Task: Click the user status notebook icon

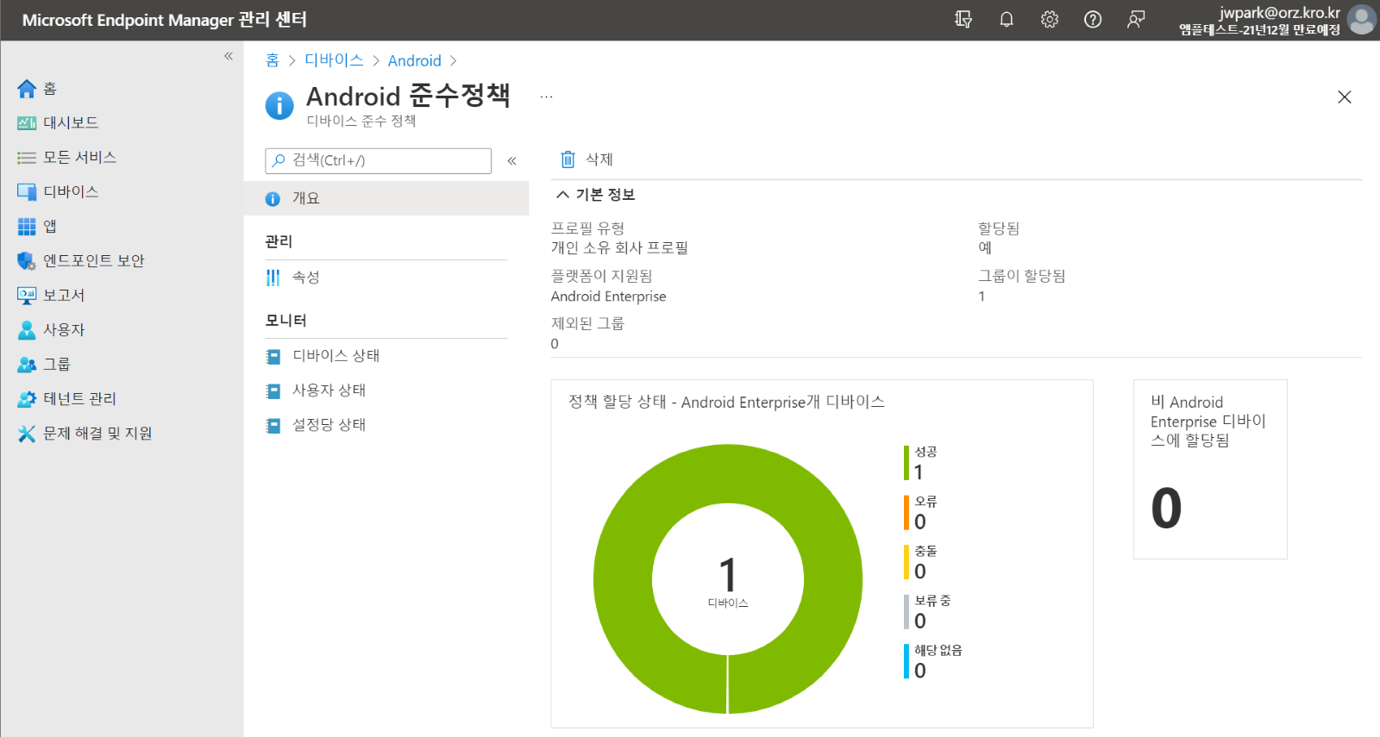Action: tap(273, 391)
